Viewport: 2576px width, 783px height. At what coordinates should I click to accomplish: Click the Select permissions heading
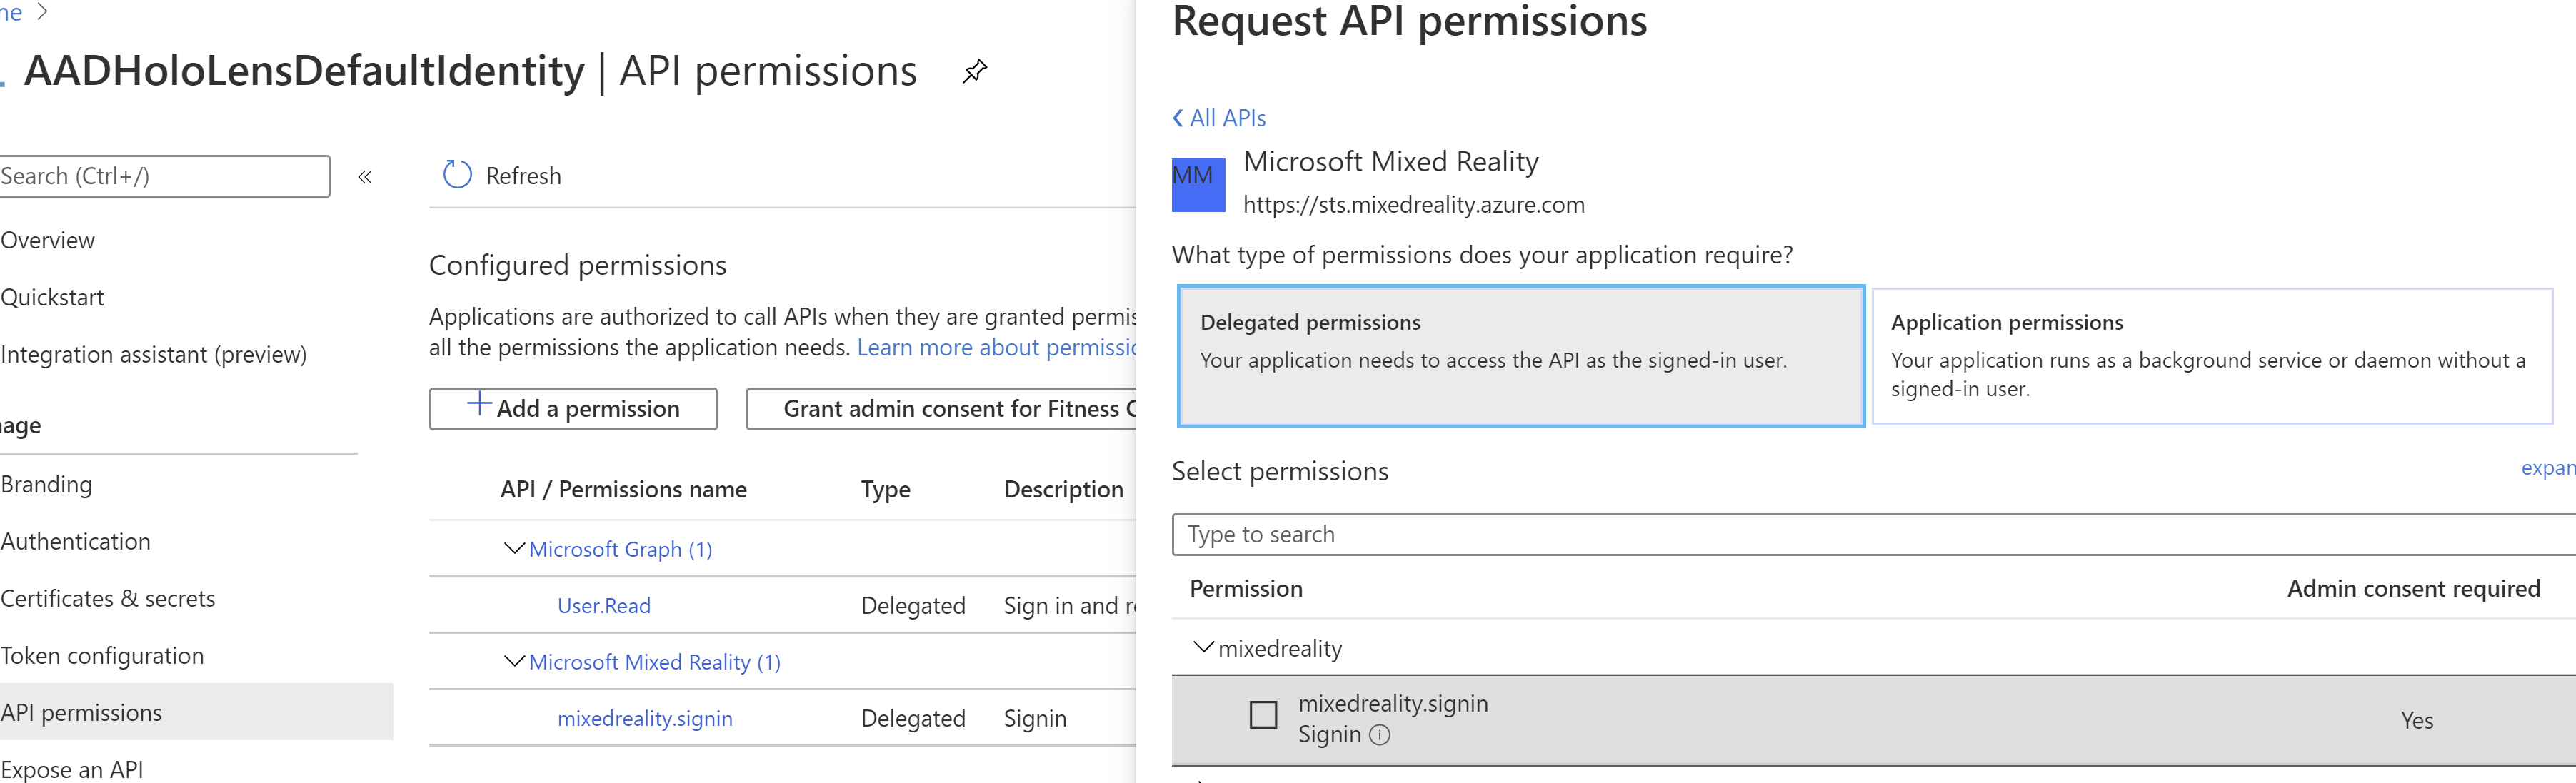[x=1280, y=471]
